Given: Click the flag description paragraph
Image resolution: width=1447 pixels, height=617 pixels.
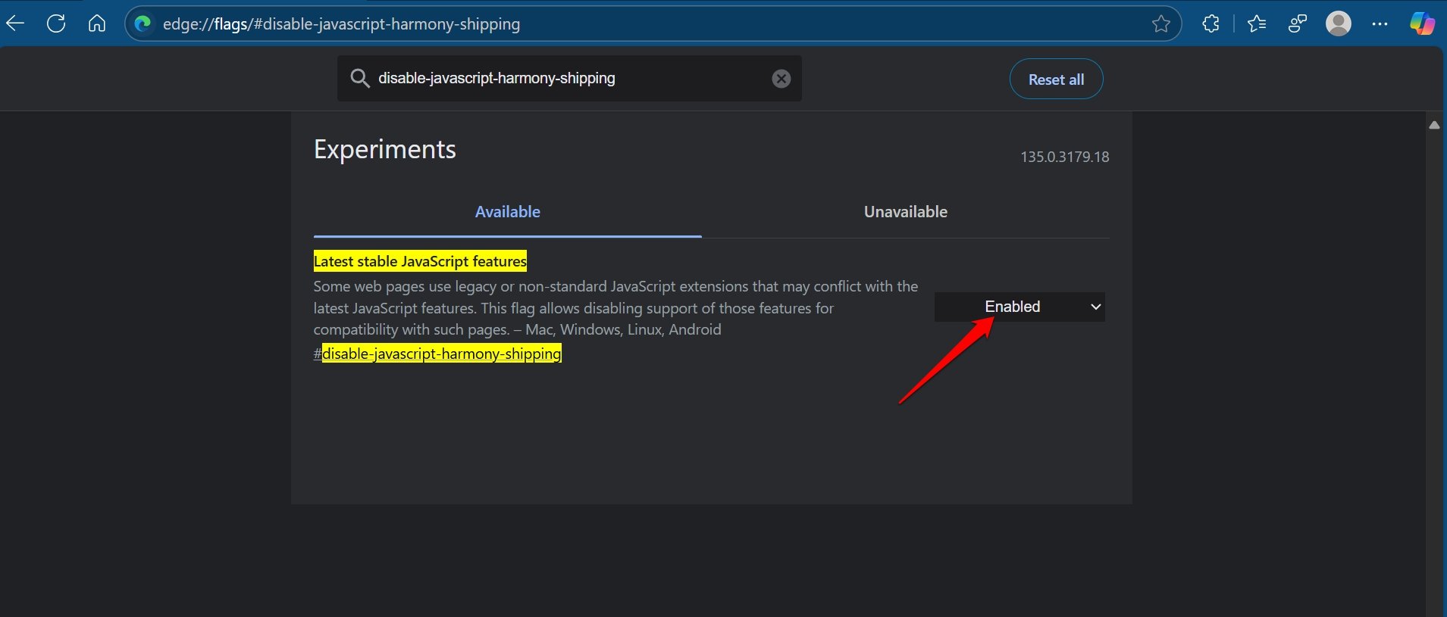Looking at the screenshot, I should 615,308.
